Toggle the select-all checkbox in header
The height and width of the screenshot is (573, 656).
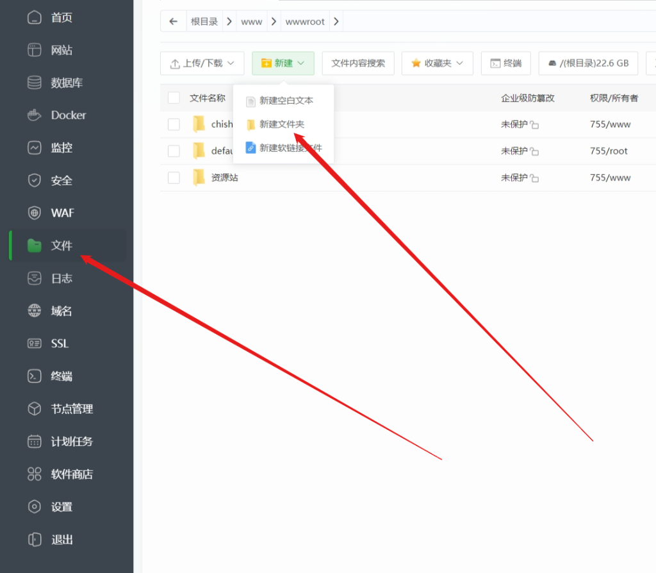click(174, 98)
